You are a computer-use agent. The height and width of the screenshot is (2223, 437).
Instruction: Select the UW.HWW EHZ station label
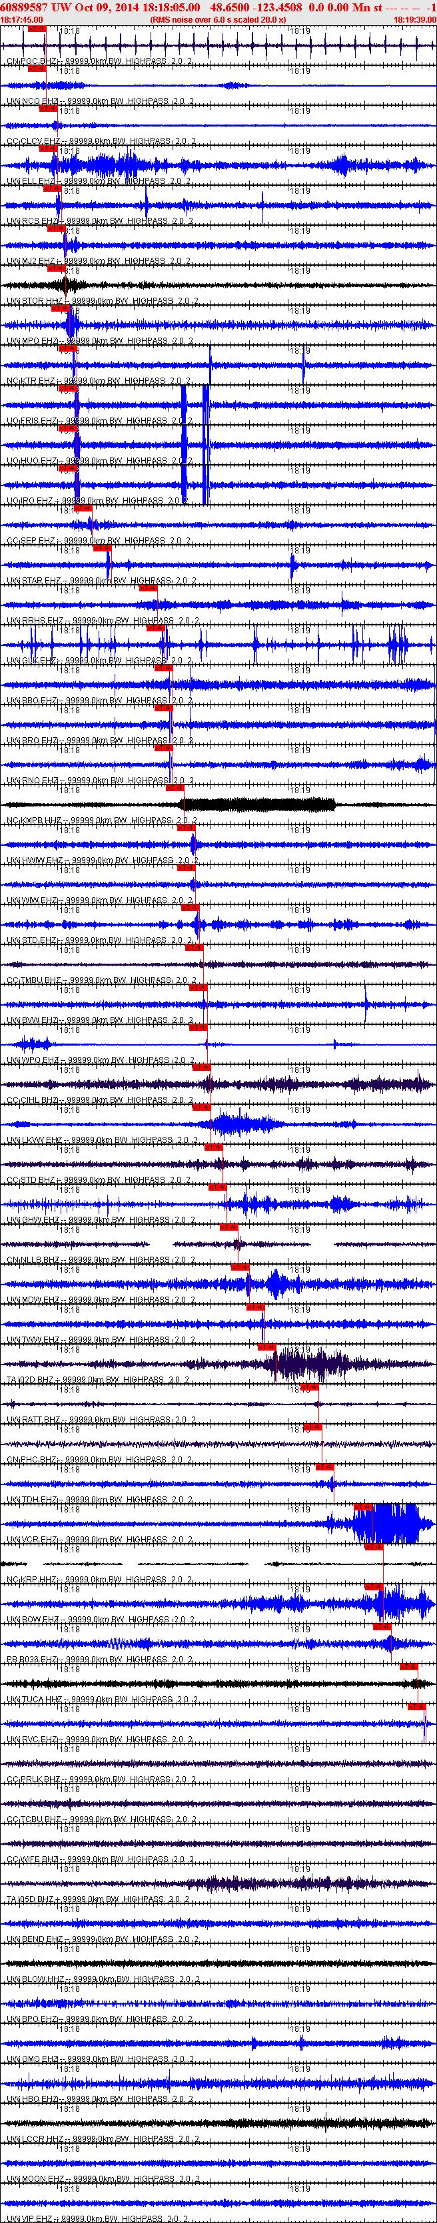point(102,860)
